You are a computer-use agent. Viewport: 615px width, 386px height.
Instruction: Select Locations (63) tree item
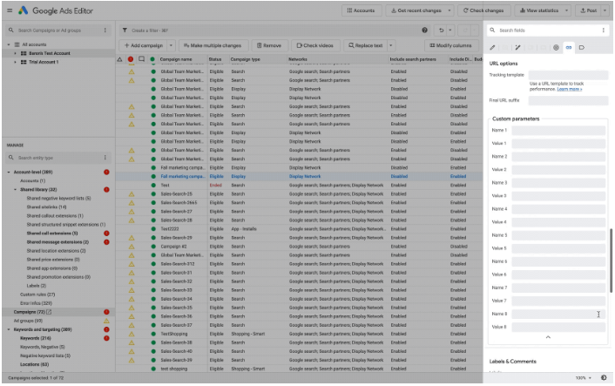pyautogui.click(x=35, y=364)
